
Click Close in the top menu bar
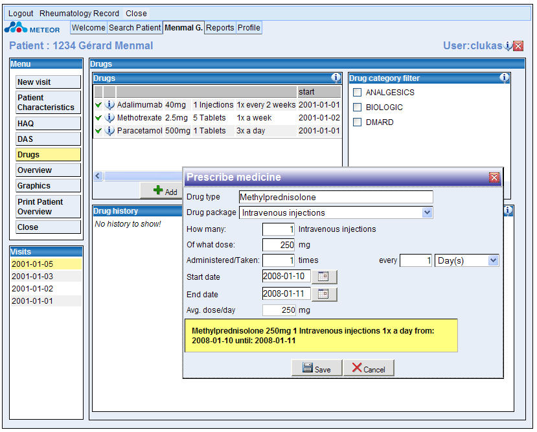136,14
